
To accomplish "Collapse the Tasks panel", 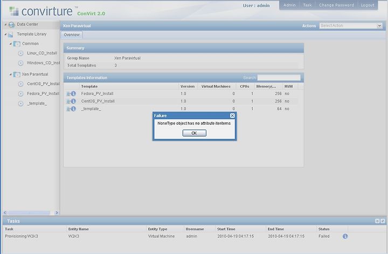I will click(x=377, y=221).
